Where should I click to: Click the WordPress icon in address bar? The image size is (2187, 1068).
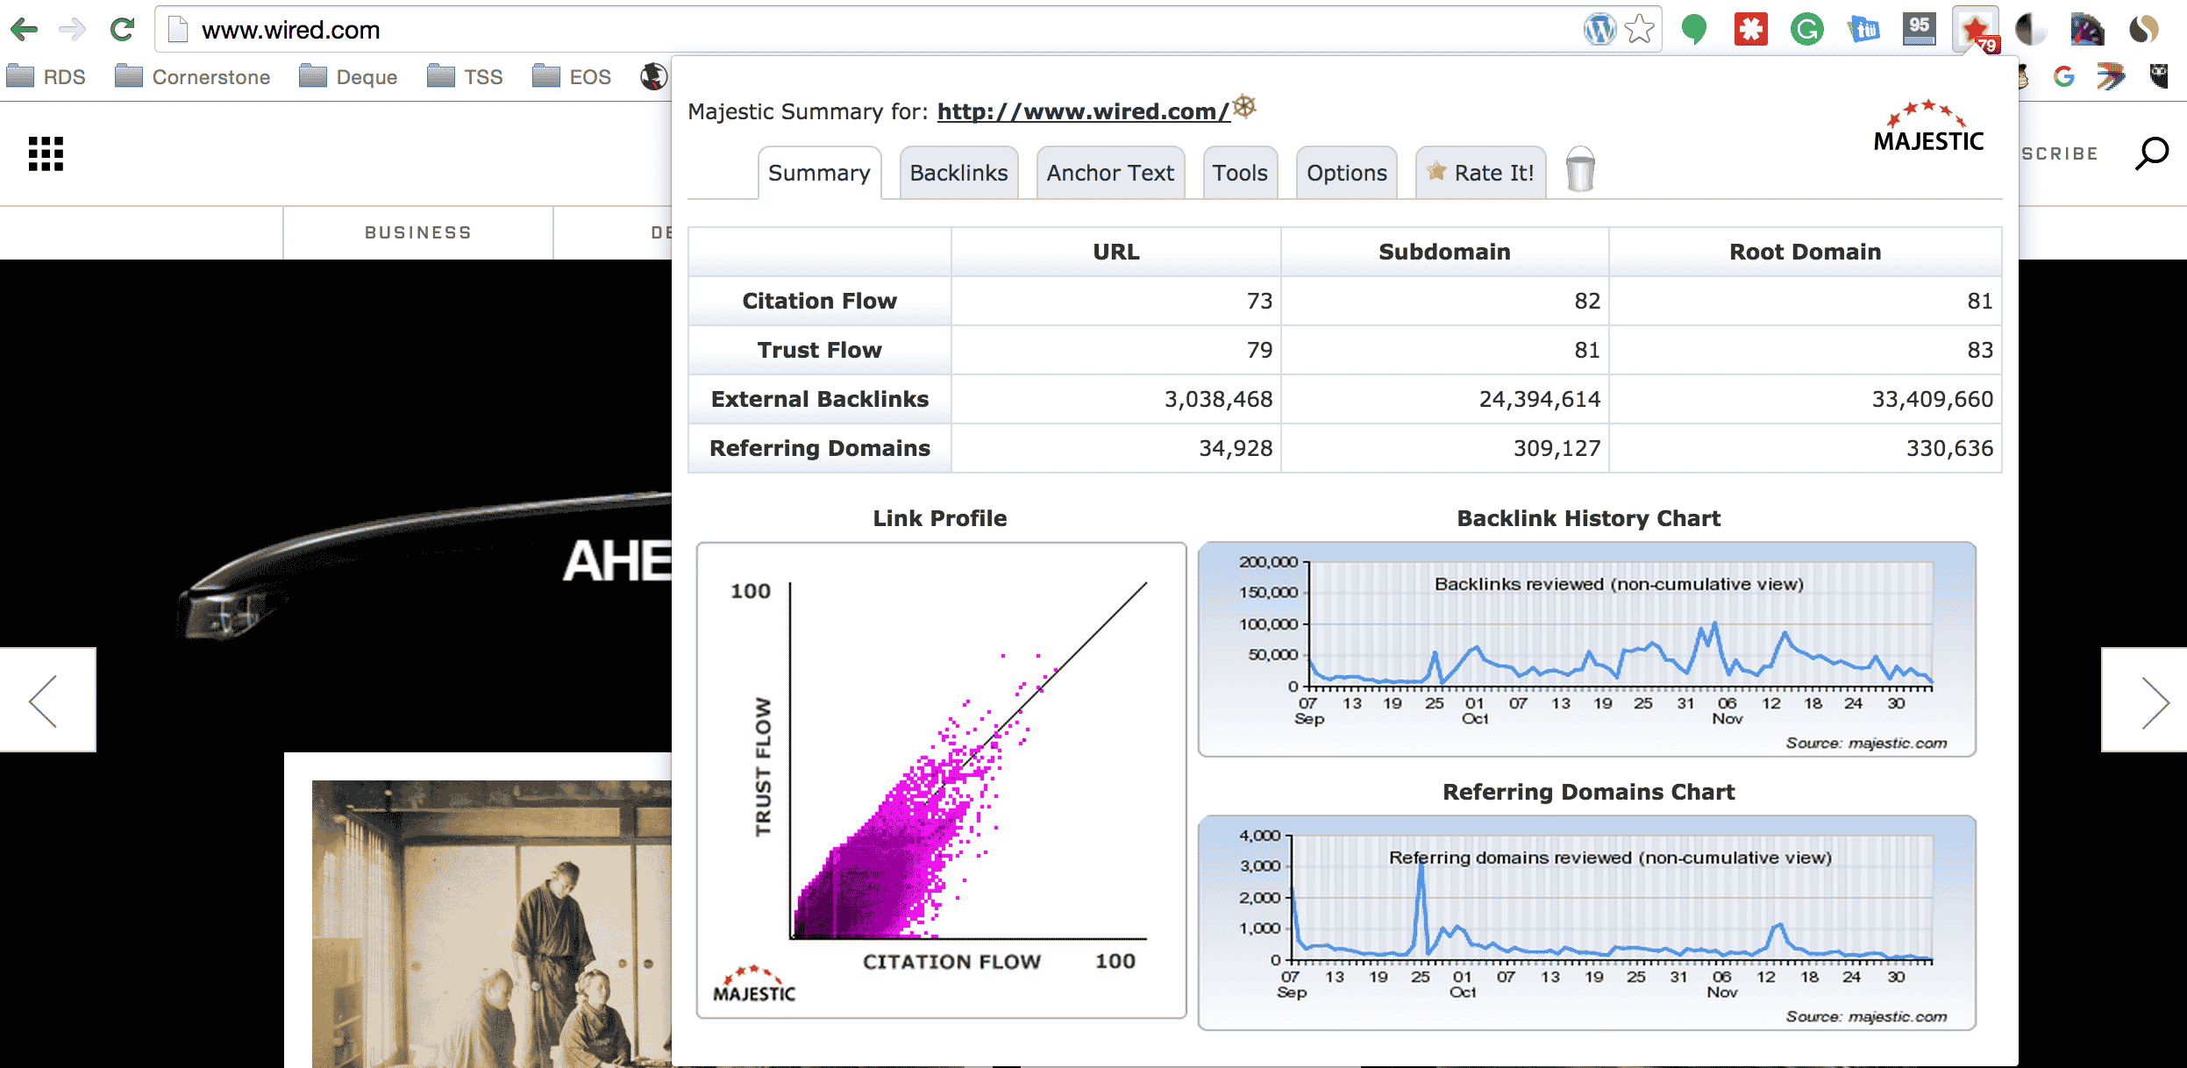click(x=1599, y=30)
